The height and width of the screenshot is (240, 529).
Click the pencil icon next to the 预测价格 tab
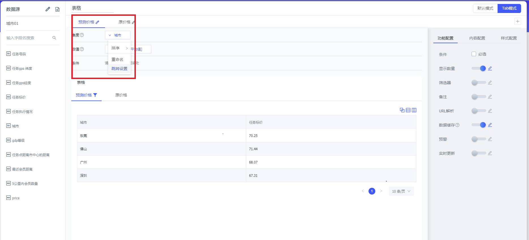[97, 22]
